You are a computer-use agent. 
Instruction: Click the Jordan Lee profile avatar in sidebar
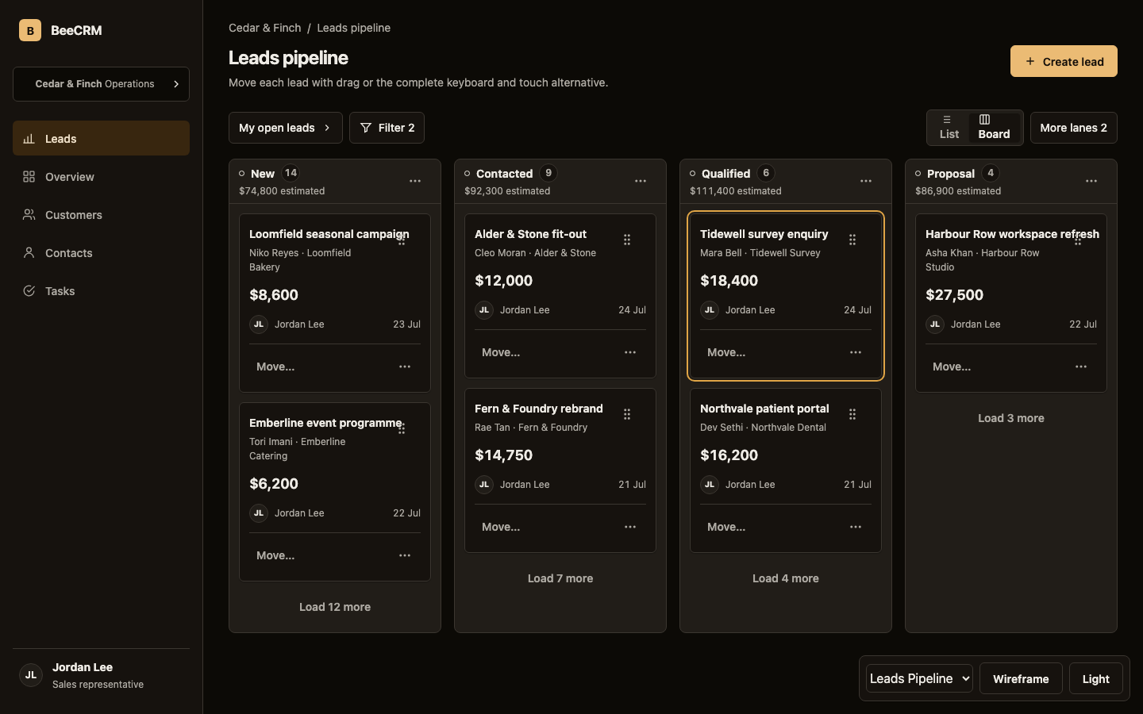click(30, 675)
